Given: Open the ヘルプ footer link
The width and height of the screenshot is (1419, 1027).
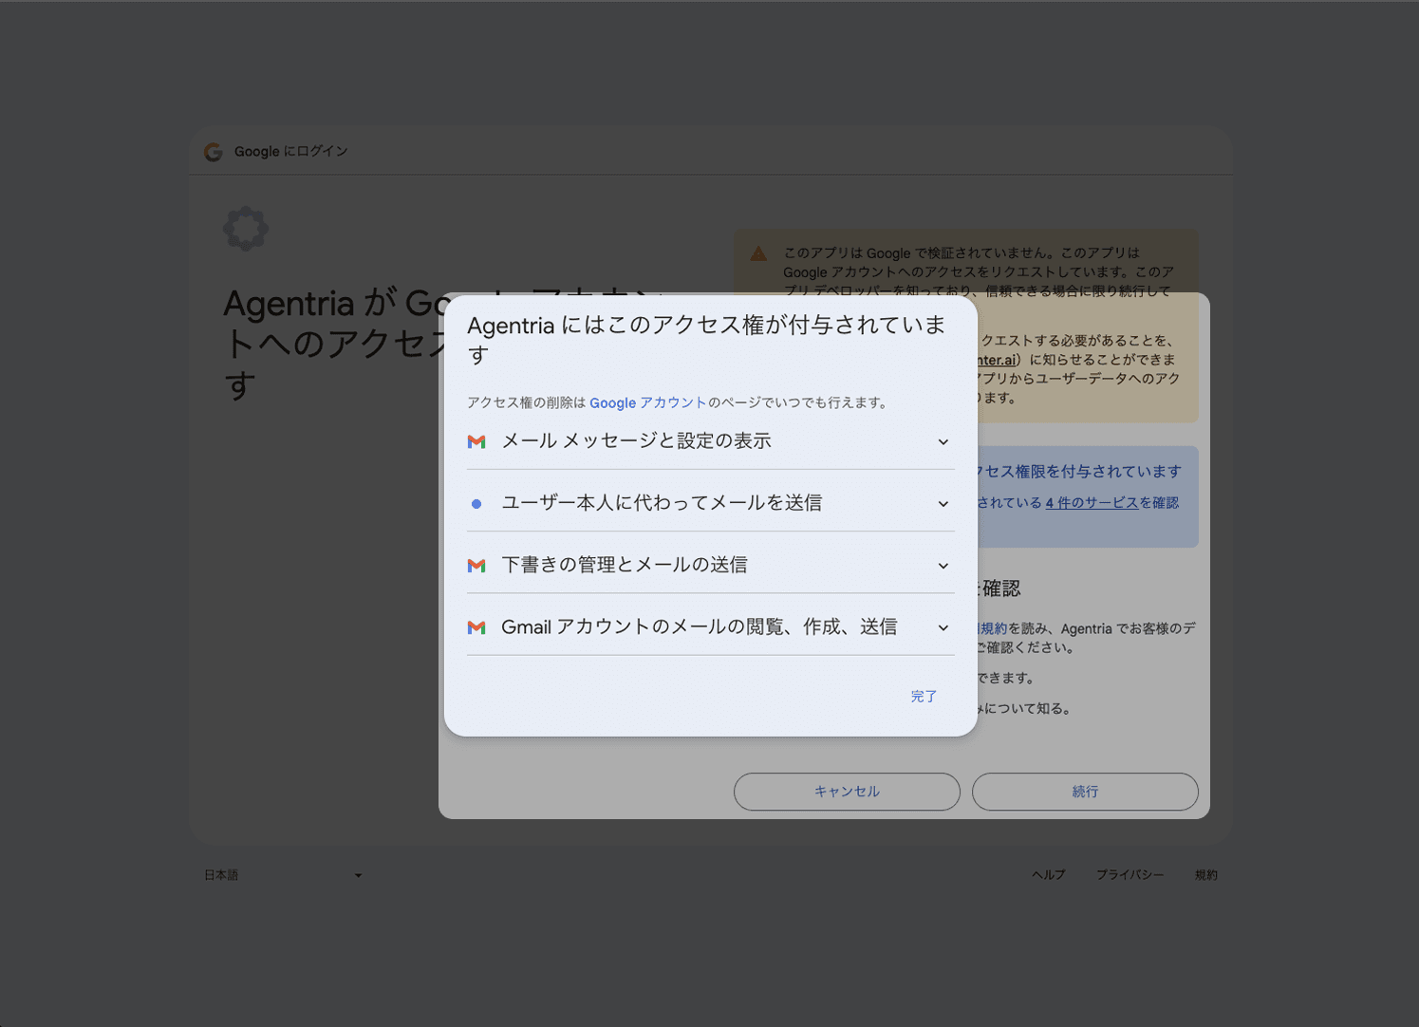Looking at the screenshot, I should [x=1049, y=875].
